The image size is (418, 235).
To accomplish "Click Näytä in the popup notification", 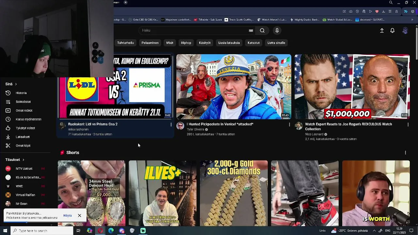I will point(68,216).
